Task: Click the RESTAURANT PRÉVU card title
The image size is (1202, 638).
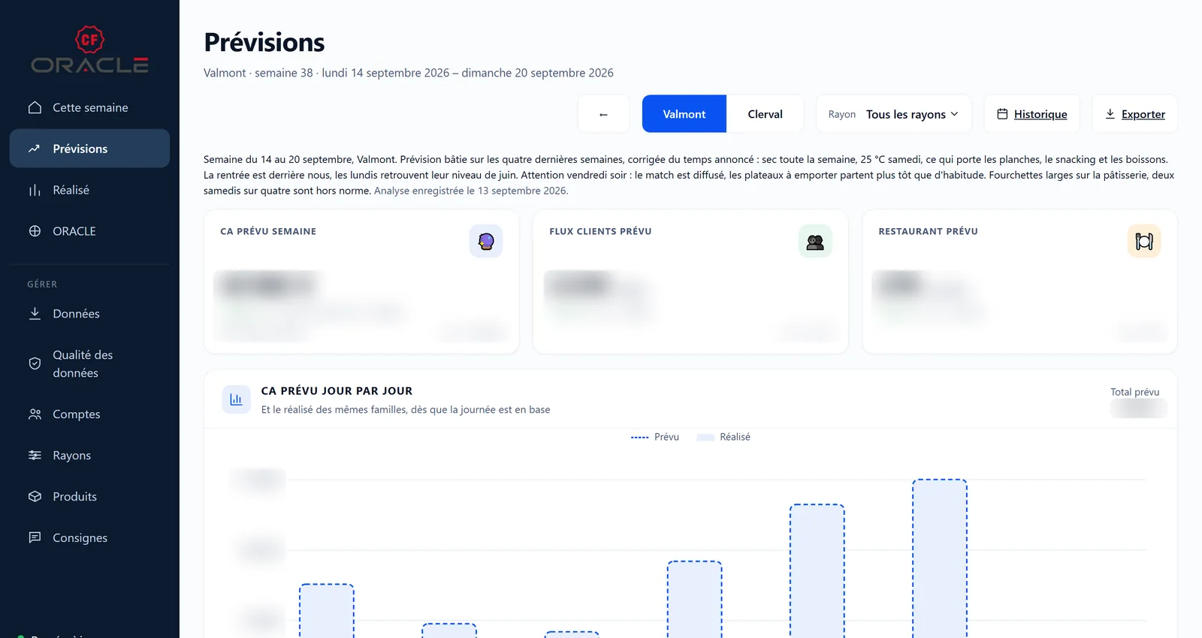Action: [929, 231]
